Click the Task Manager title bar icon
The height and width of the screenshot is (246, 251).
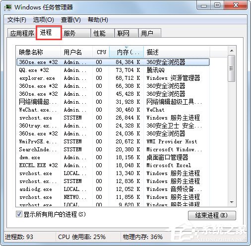8,7
